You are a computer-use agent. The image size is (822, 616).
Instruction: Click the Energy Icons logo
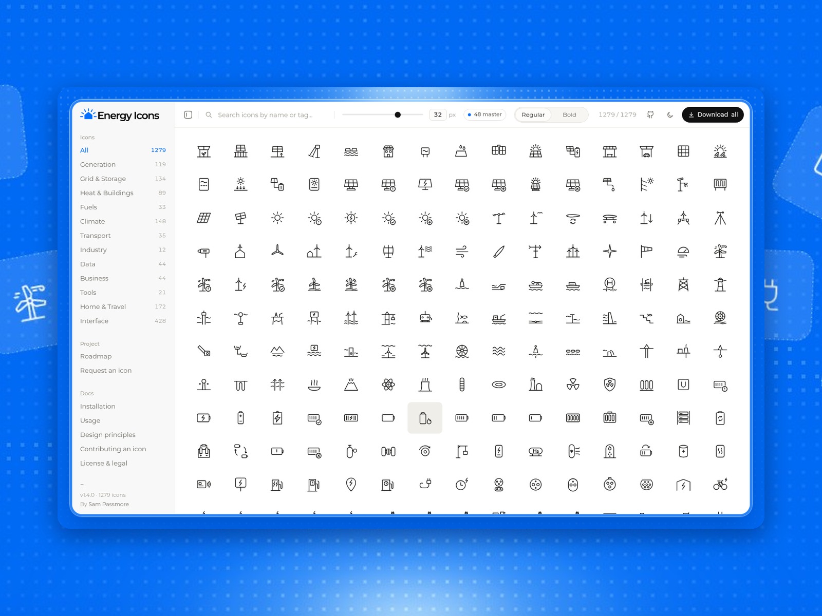pyautogui.click(x=120, y=115)
